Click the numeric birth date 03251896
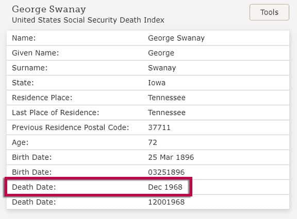Image resolution: width=297 pixels, height=219 pixels. tap(167, 172)
